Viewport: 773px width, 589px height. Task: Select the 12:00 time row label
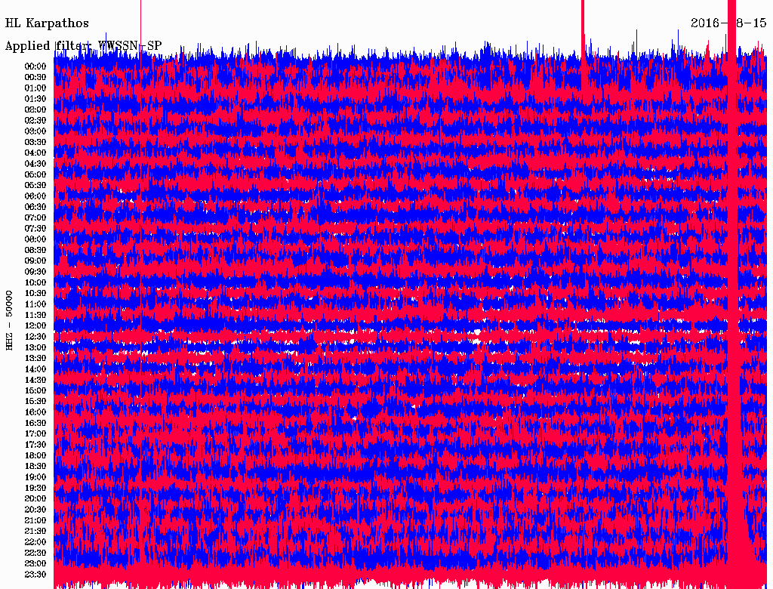tap(35, 325)
